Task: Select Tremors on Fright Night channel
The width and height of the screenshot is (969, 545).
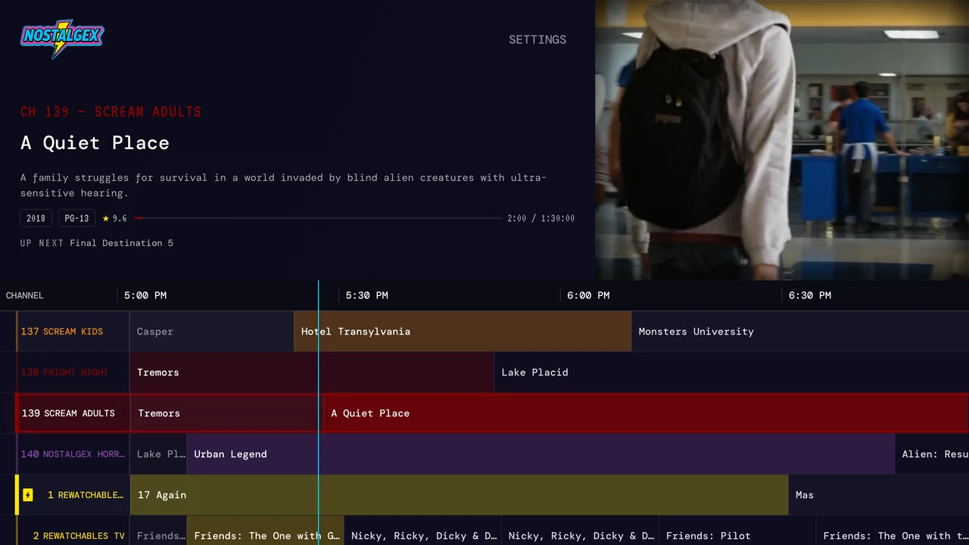Action: pyautogui.click(x=312, y=372)
